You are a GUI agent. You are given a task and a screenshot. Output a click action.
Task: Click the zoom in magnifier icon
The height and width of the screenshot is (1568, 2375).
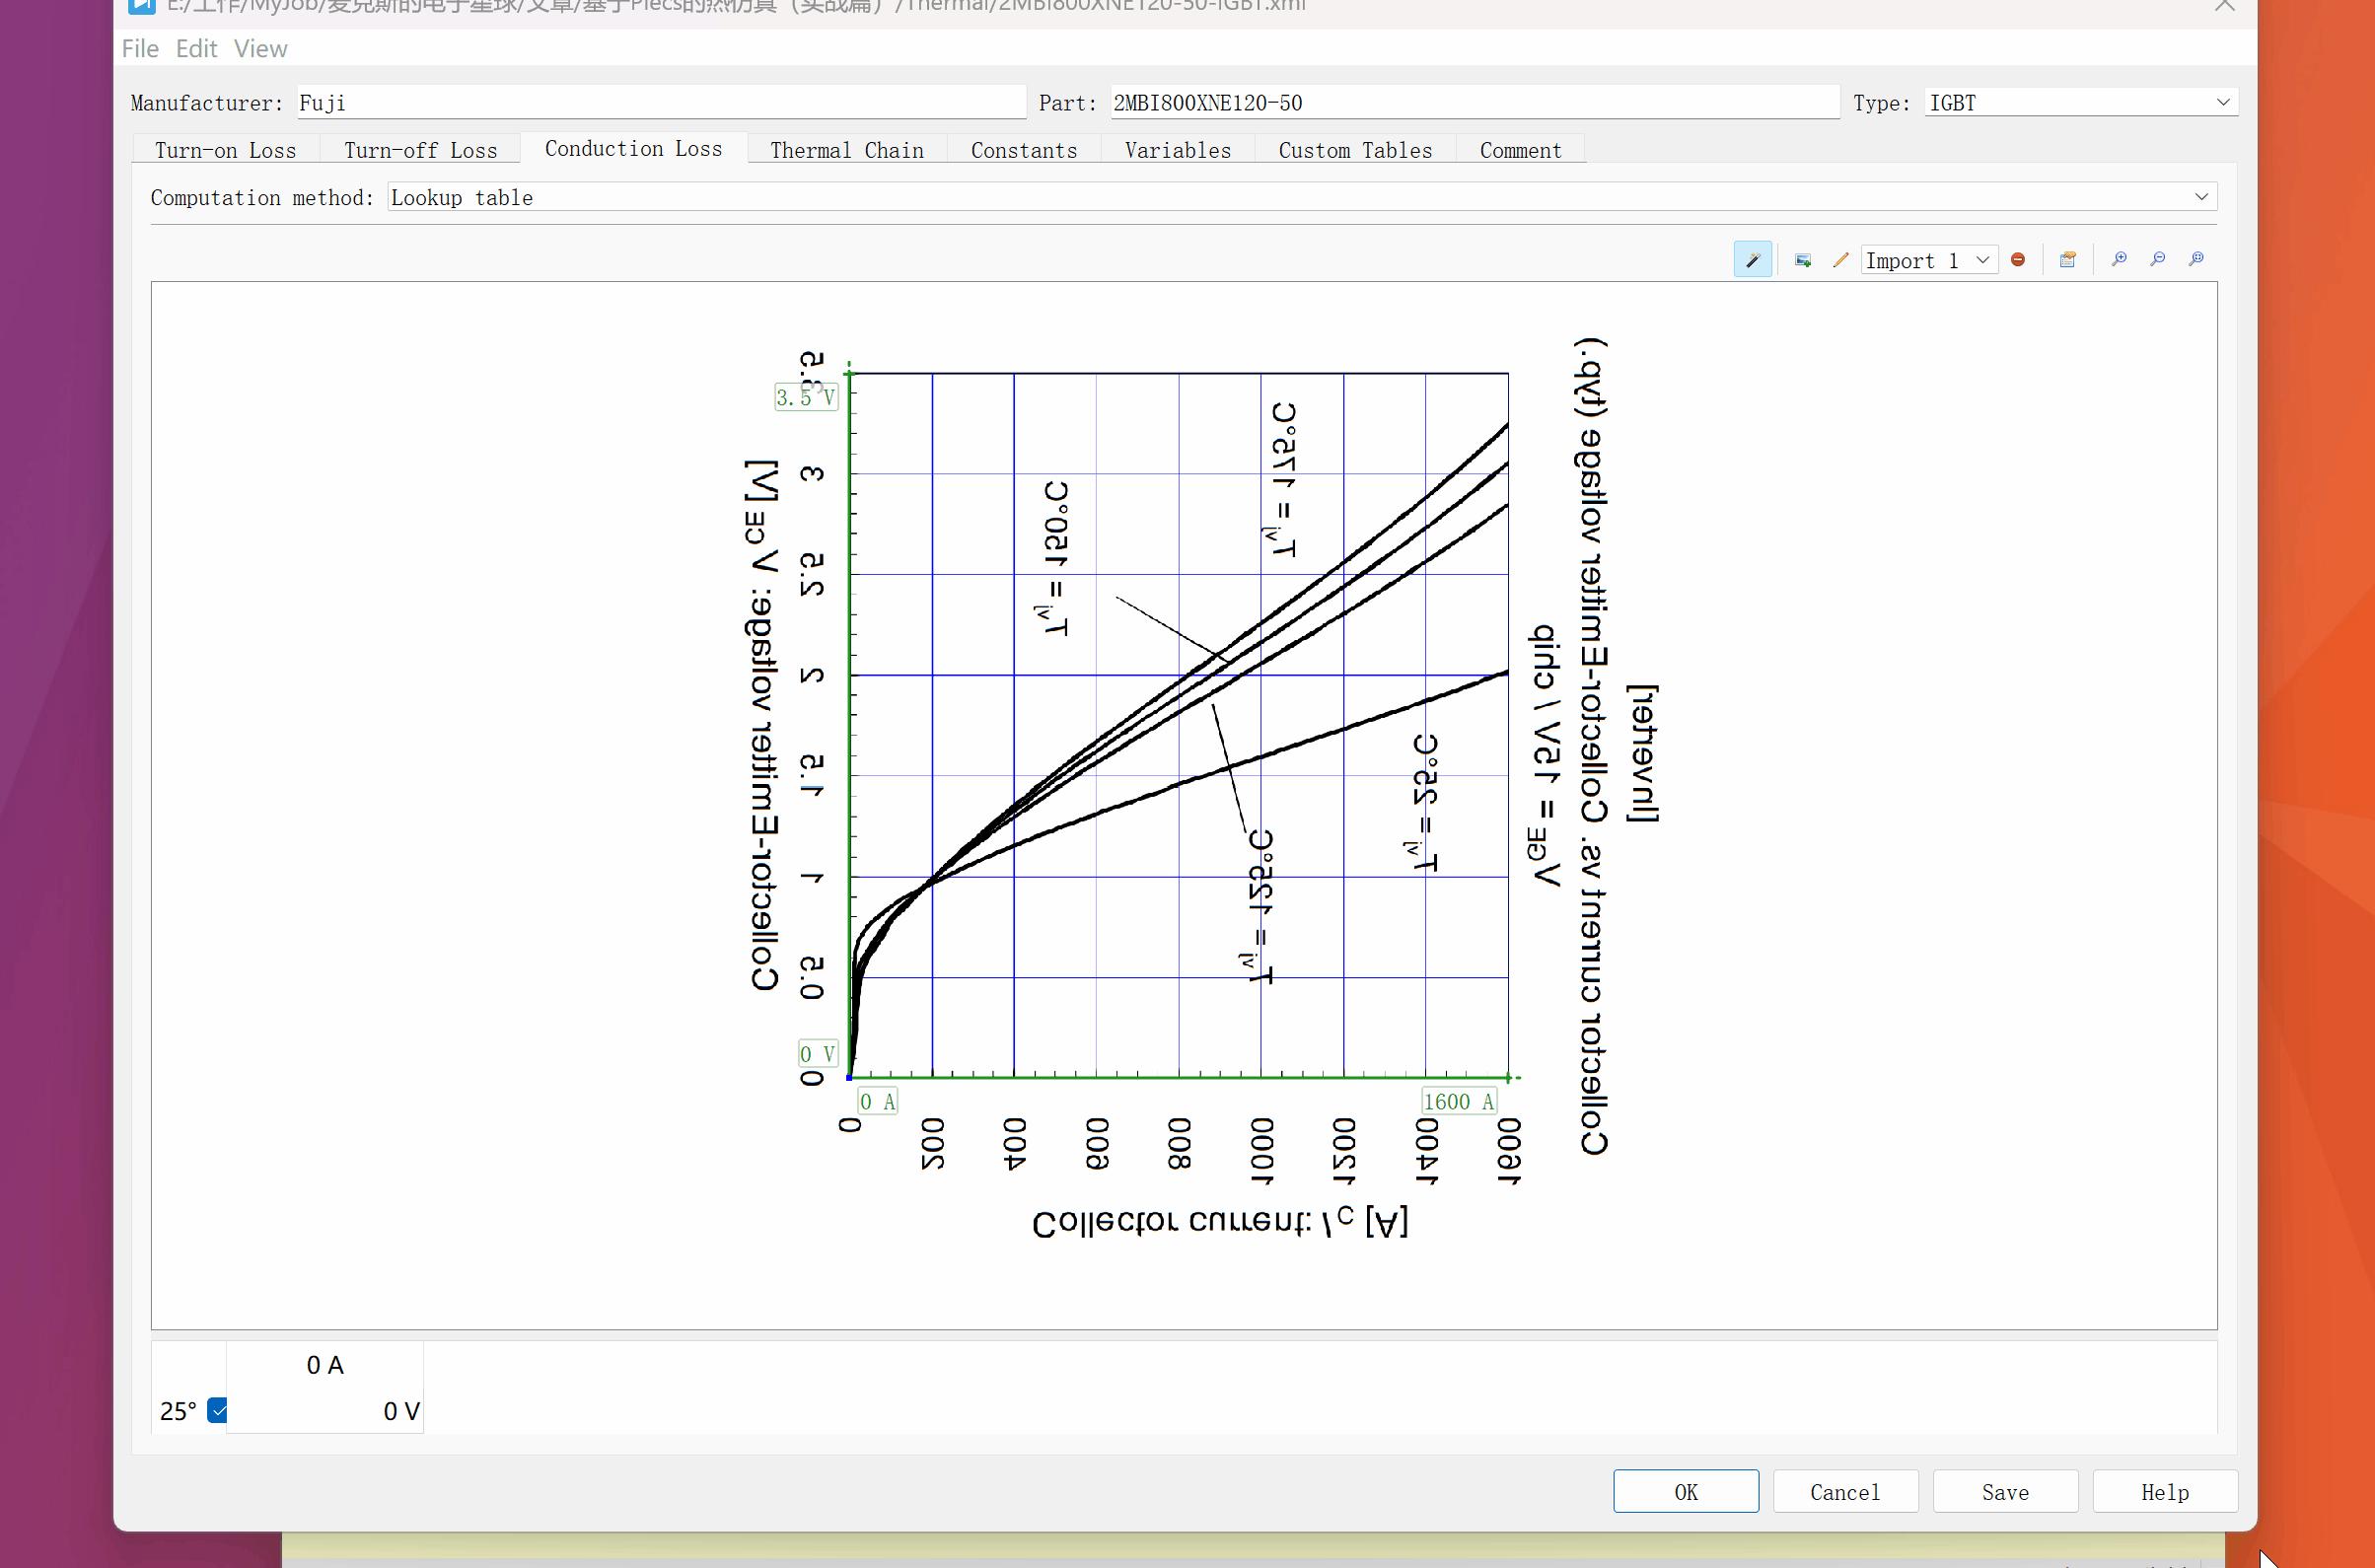pos(2118,260)
